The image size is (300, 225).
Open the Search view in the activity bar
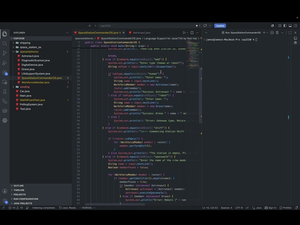(5, 44)
